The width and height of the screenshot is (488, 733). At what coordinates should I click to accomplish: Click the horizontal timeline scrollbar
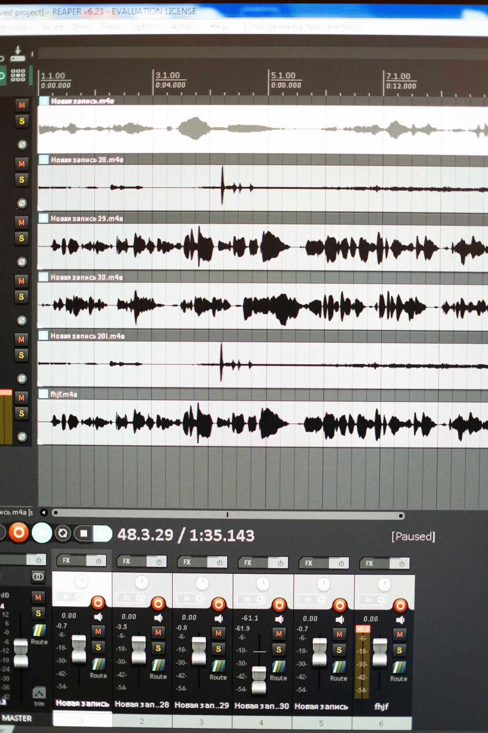click(x=228, y=515)
